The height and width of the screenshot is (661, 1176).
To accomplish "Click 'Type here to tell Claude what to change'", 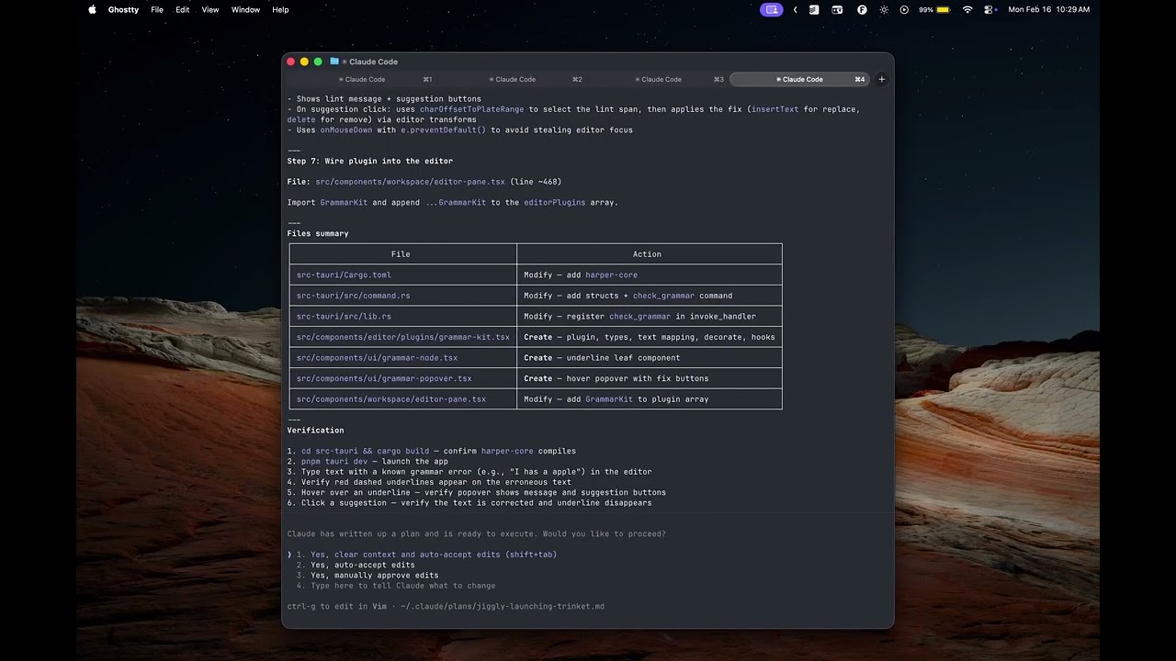I will [396, 586].
